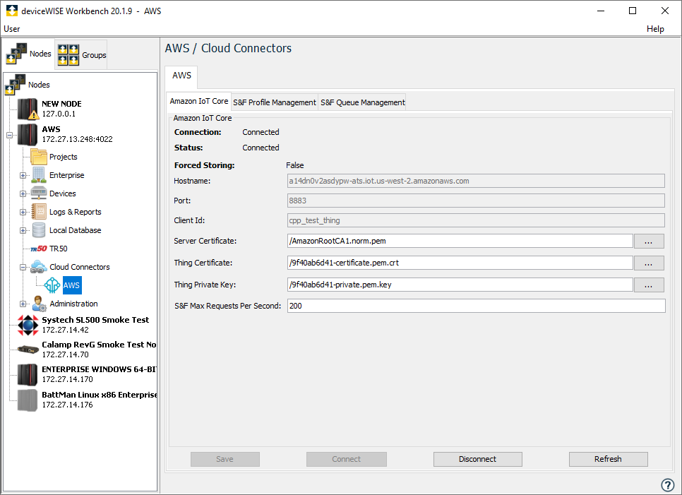Switch to the Groups tab
Viewport: 682px width, 495px height.
(x=81, y=55)
